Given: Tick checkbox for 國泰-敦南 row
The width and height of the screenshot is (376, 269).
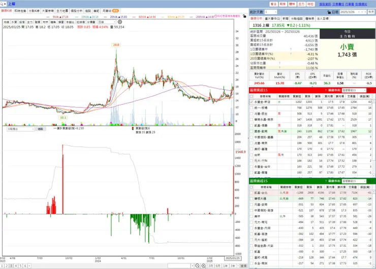Looking at the screenshot, I should point(252,131).
